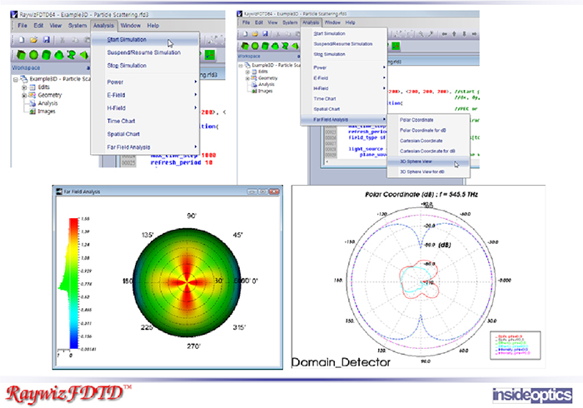Expand Edits node in left workspace tree

(25, 87)
